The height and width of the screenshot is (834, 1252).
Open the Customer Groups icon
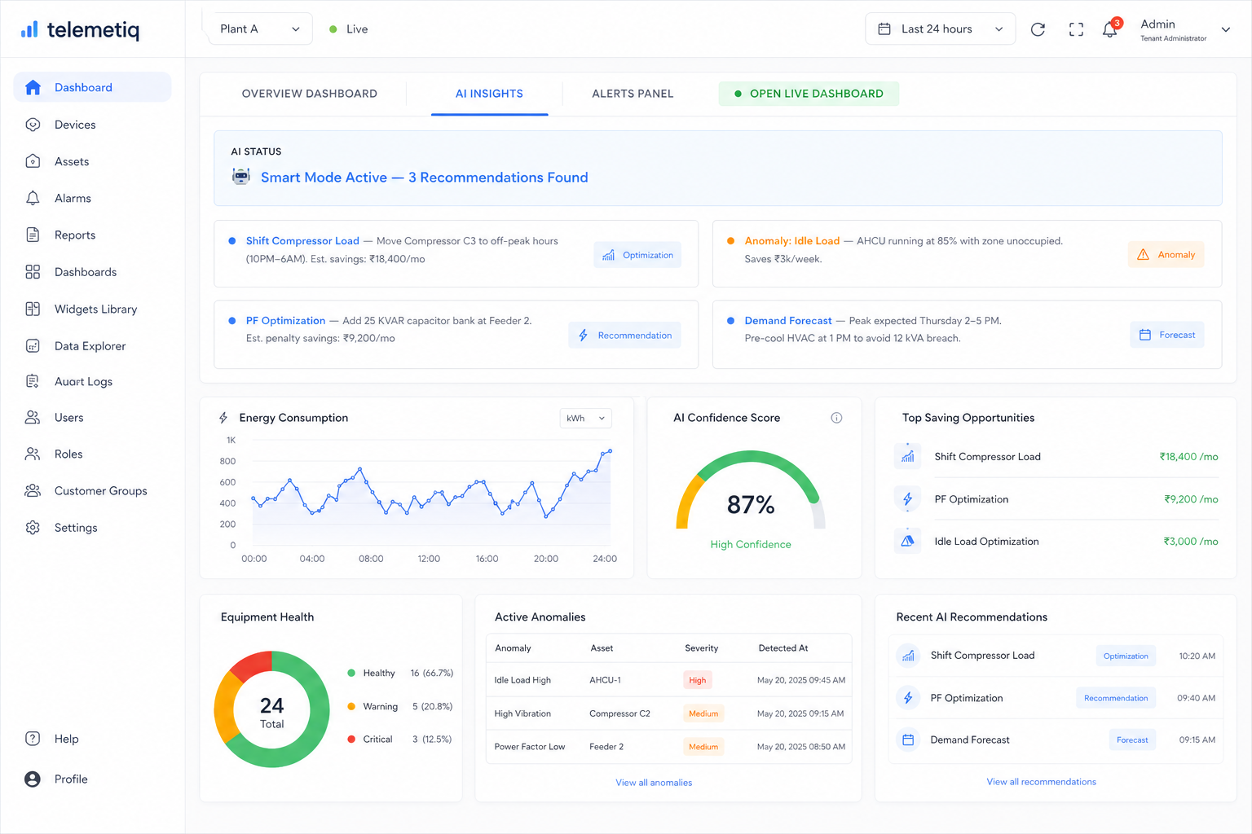click(x=33, y=490)
